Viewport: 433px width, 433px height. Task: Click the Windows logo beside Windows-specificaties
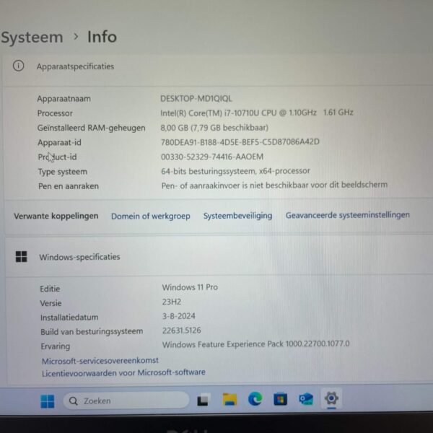(x=21, y=256)
